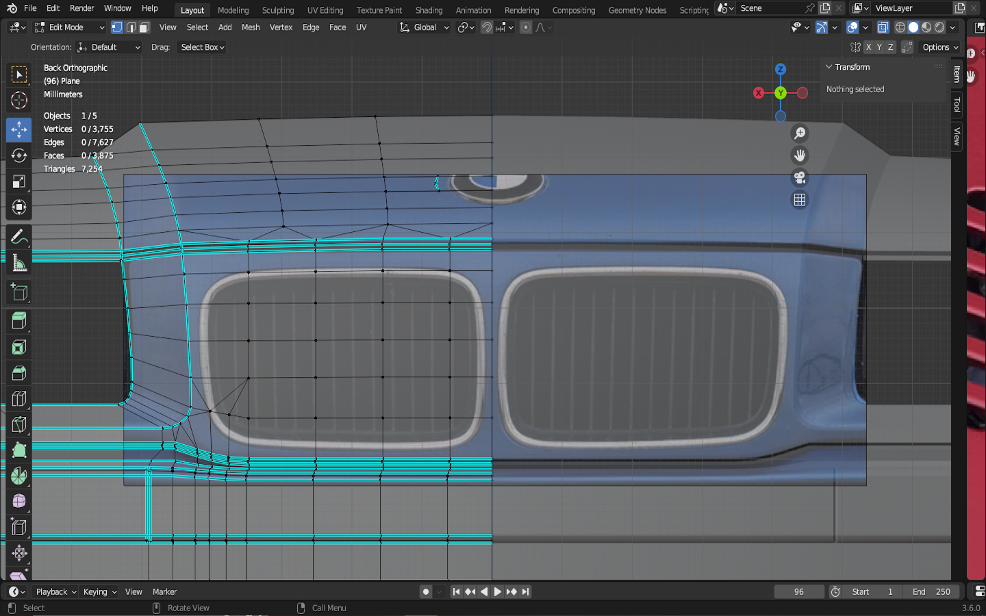The image size is (986, 616).
Task: Expand the Global transform orientation dropdown
Action: pyautogui.click(x=425, y=27)
